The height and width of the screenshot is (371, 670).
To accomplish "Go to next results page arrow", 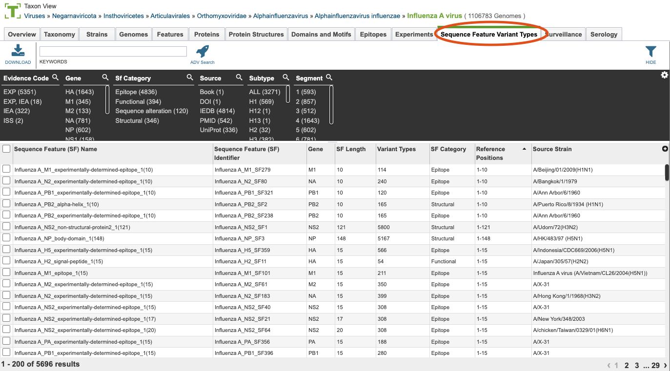I will [x=665, y=365].
